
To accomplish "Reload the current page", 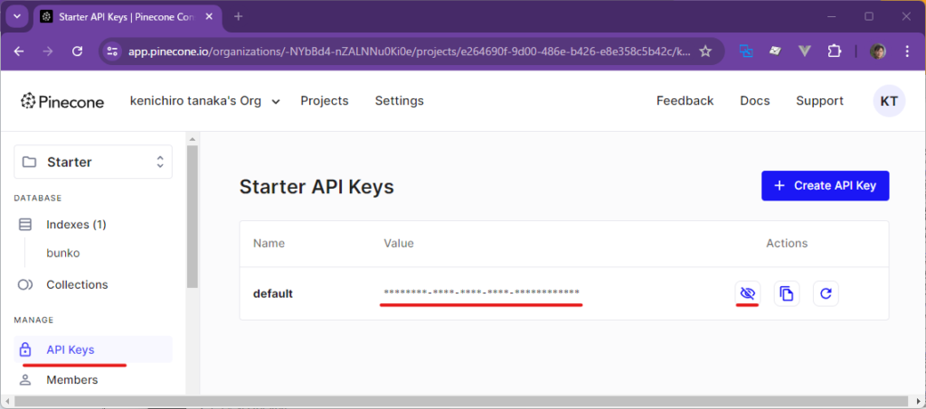I will click(x=77, y=51).
